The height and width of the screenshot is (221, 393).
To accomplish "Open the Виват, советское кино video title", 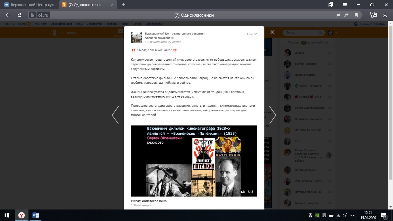I will [x=149, y=201].
